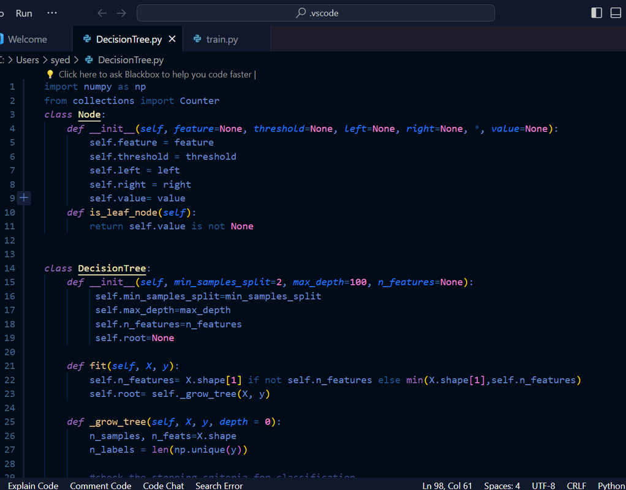Click 'self.root=None' on line 19
This screenshot has height=490, width=626.
pos(135,338)
